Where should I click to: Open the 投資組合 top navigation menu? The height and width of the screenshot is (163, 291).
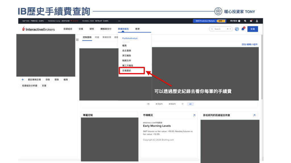pos(68,29)
